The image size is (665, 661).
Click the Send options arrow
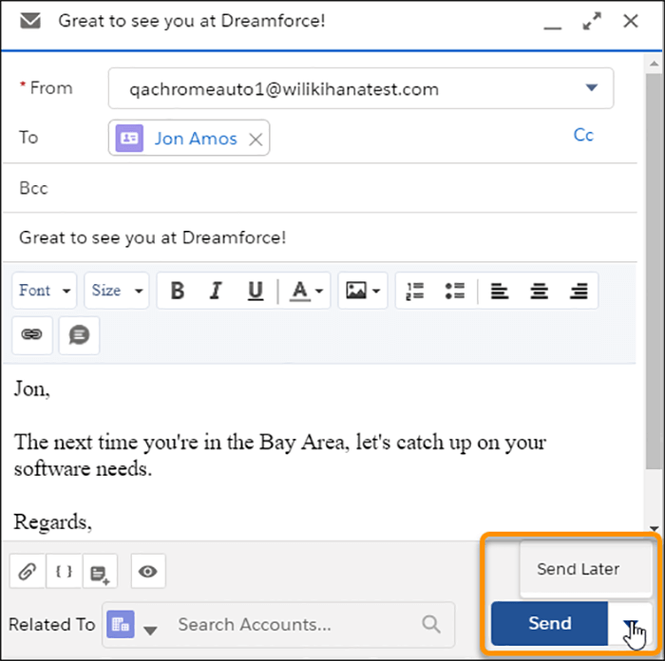(630, 624)
